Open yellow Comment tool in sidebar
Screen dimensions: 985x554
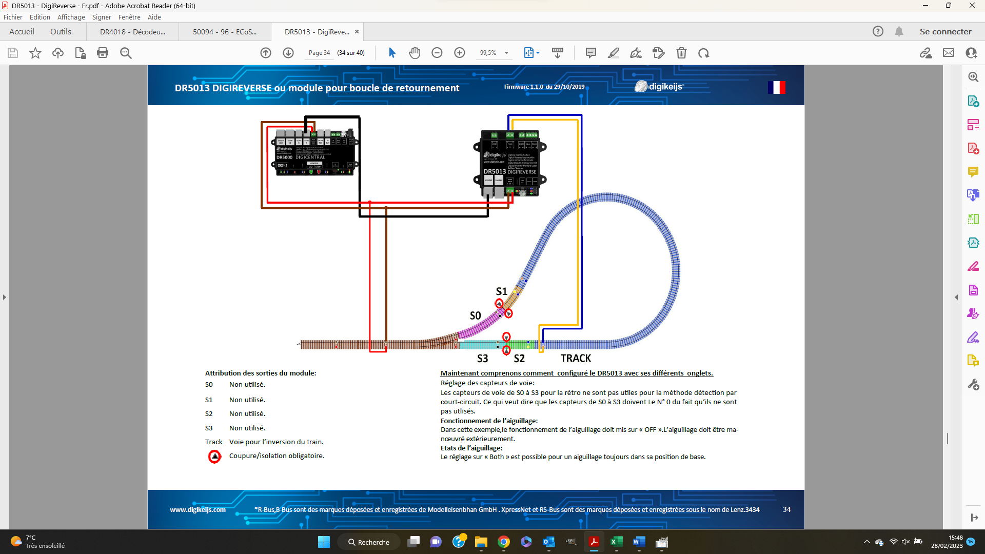click(x=973, y=172)
